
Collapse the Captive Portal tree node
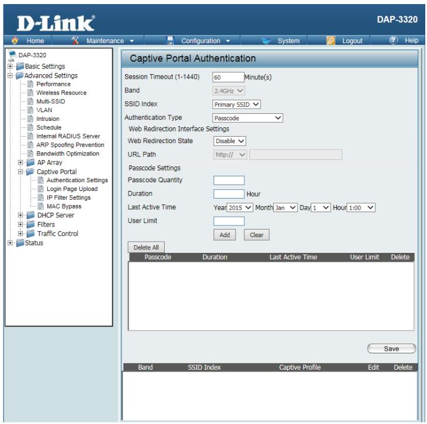tap(20, 172)
